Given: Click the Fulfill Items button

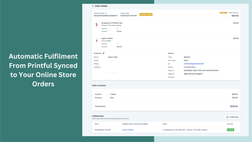Looking at the screenshot, I should tap(232, 117).
